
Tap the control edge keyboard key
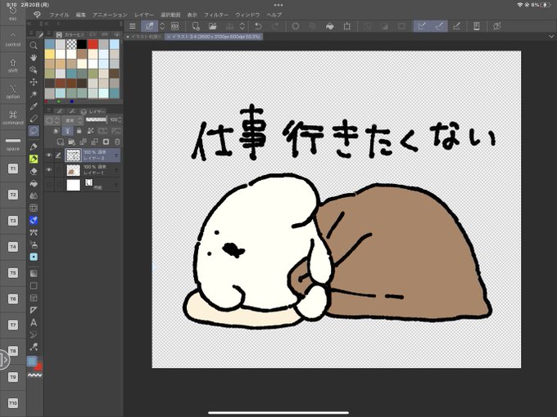[13, 39]
